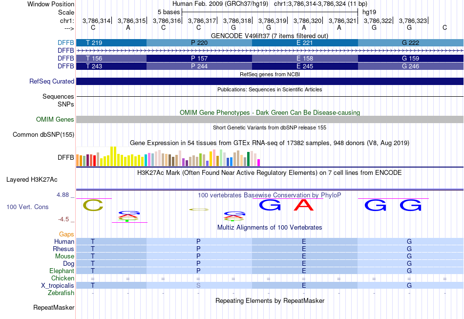
Task: Click the orange Gaps label
Action: click(x=66, y=234)
